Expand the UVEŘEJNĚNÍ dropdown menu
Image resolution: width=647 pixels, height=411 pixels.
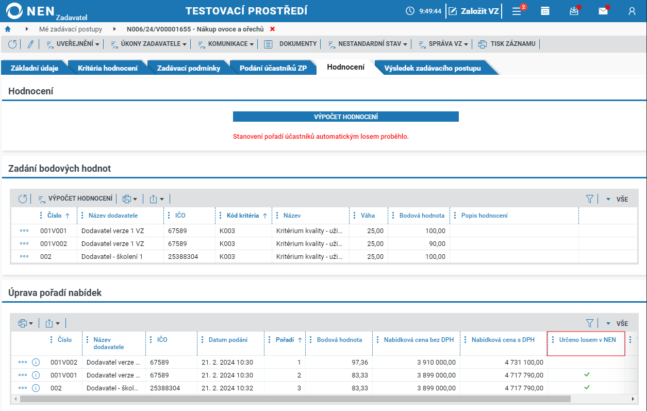[73, 44]
